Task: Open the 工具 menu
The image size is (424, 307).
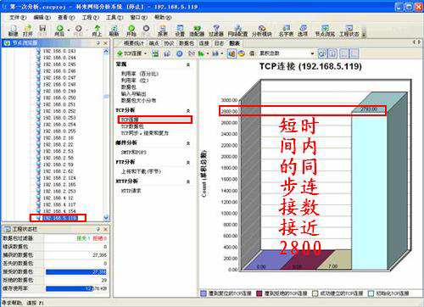Action: tap(114, 18)
